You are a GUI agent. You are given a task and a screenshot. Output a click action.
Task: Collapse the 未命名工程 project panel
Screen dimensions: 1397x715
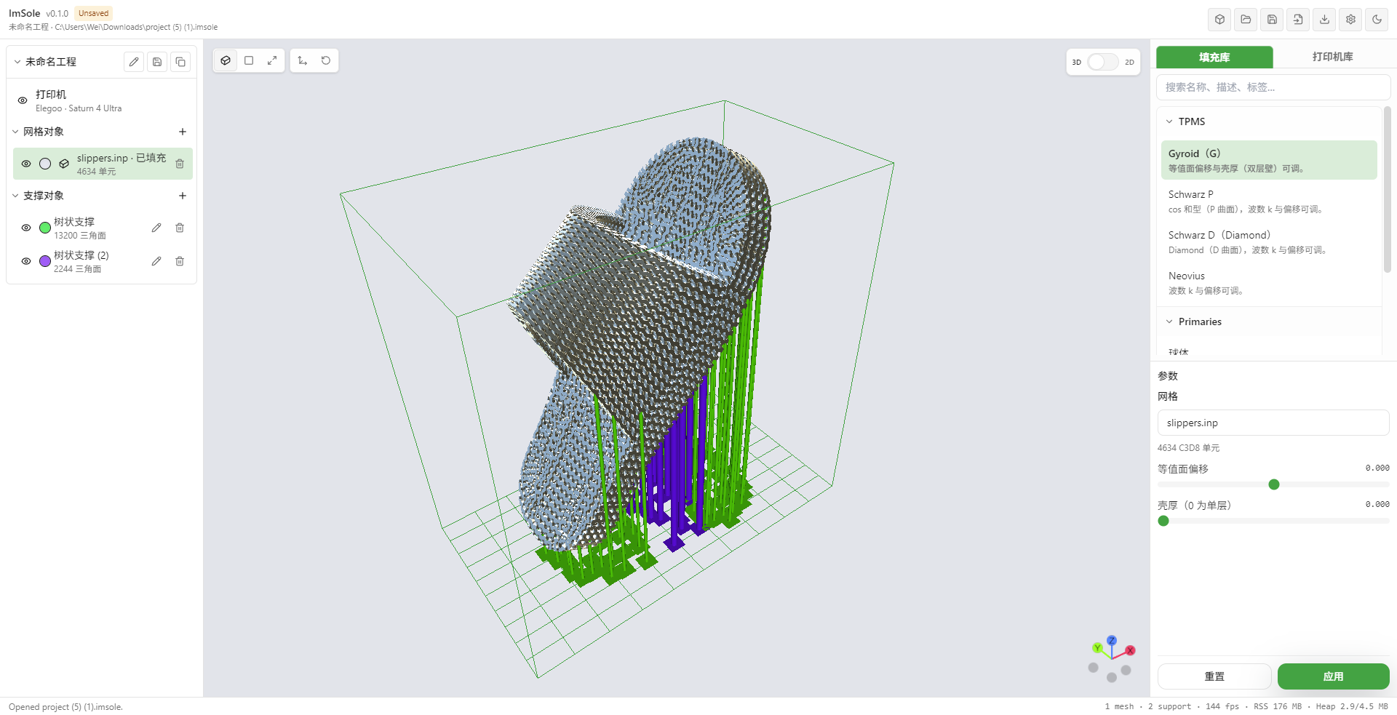tap(17, 62)
